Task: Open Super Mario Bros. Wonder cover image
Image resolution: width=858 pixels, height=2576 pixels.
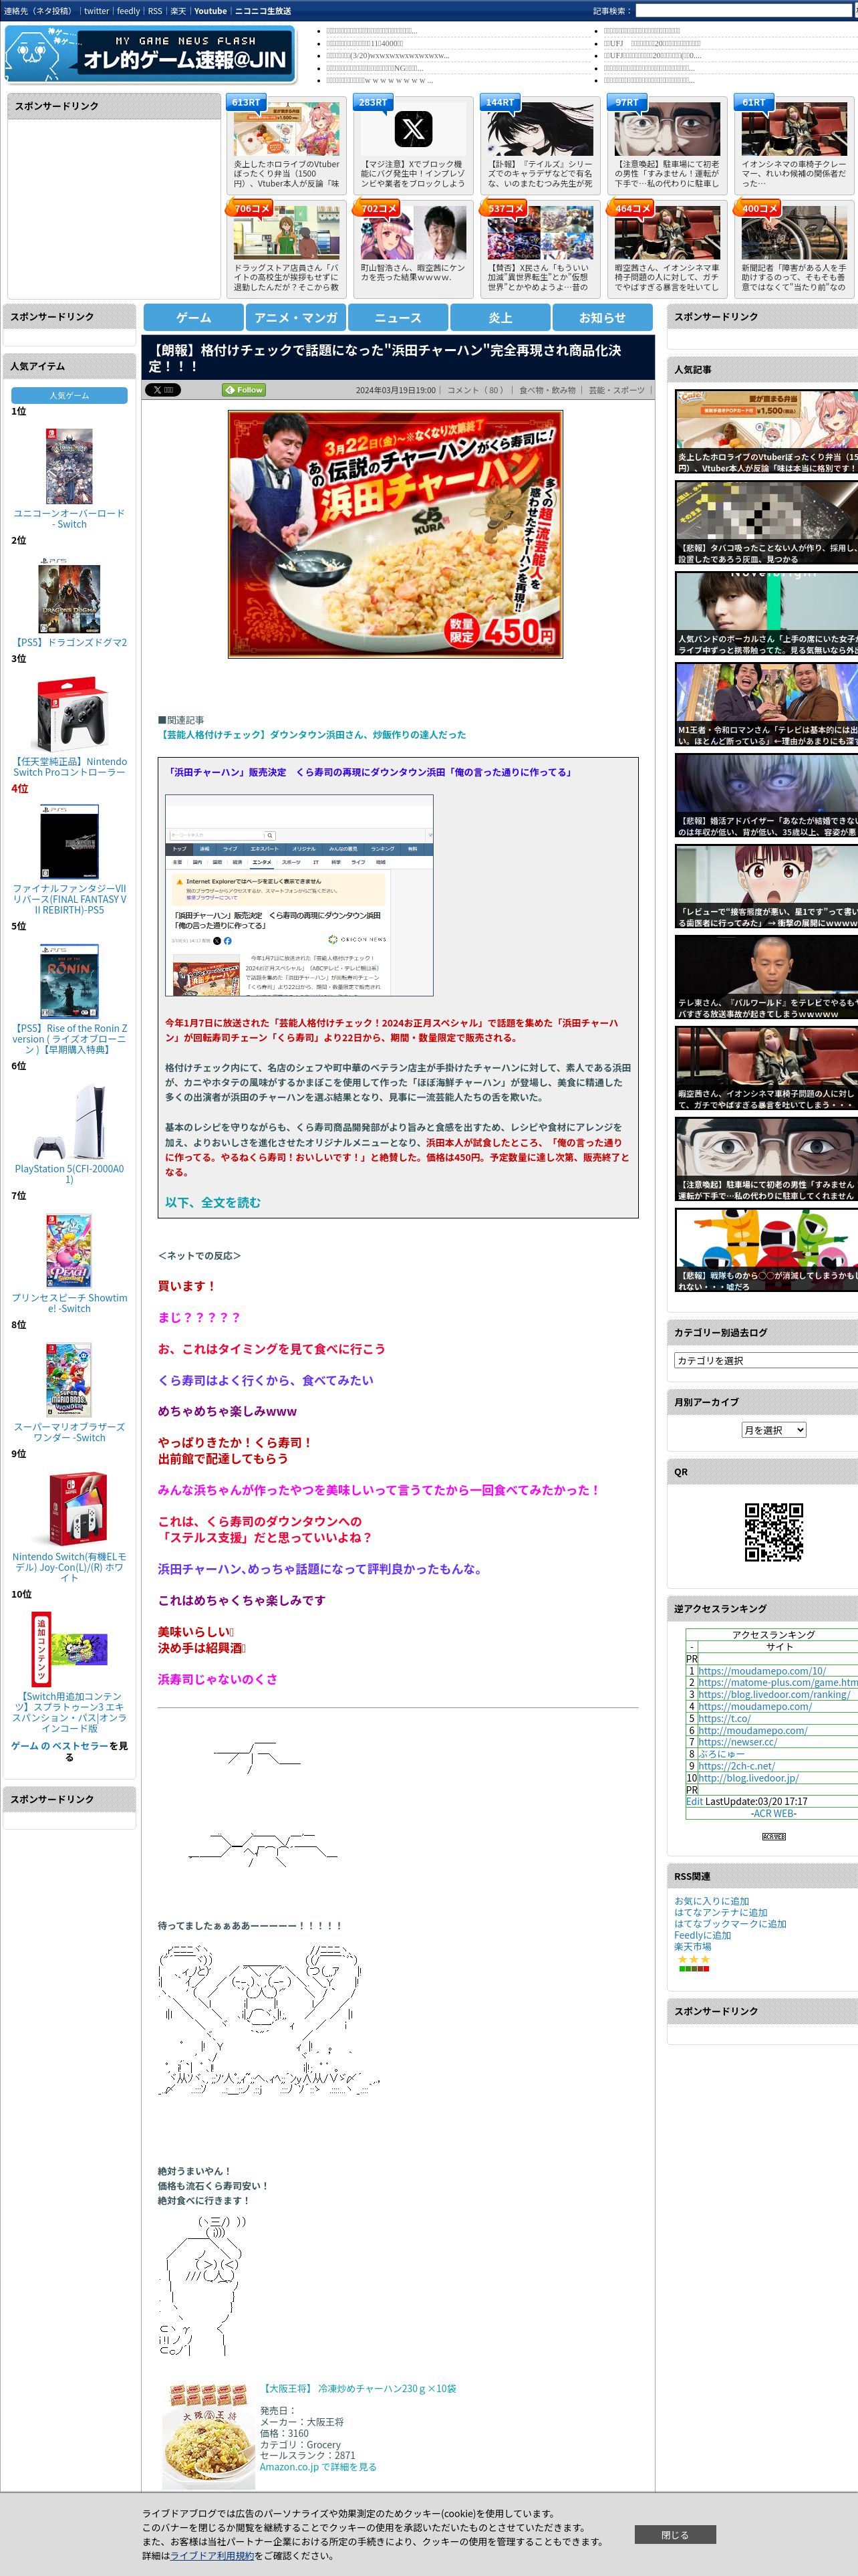Action: (69, 1380)
